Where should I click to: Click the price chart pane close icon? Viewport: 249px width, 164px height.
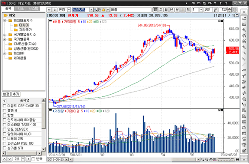pos(222,21)
